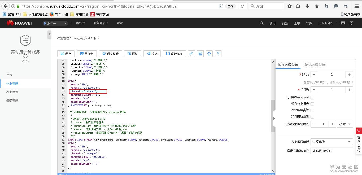
Task: Open the browser downloads arrow
Action: (x=307, y=6)
